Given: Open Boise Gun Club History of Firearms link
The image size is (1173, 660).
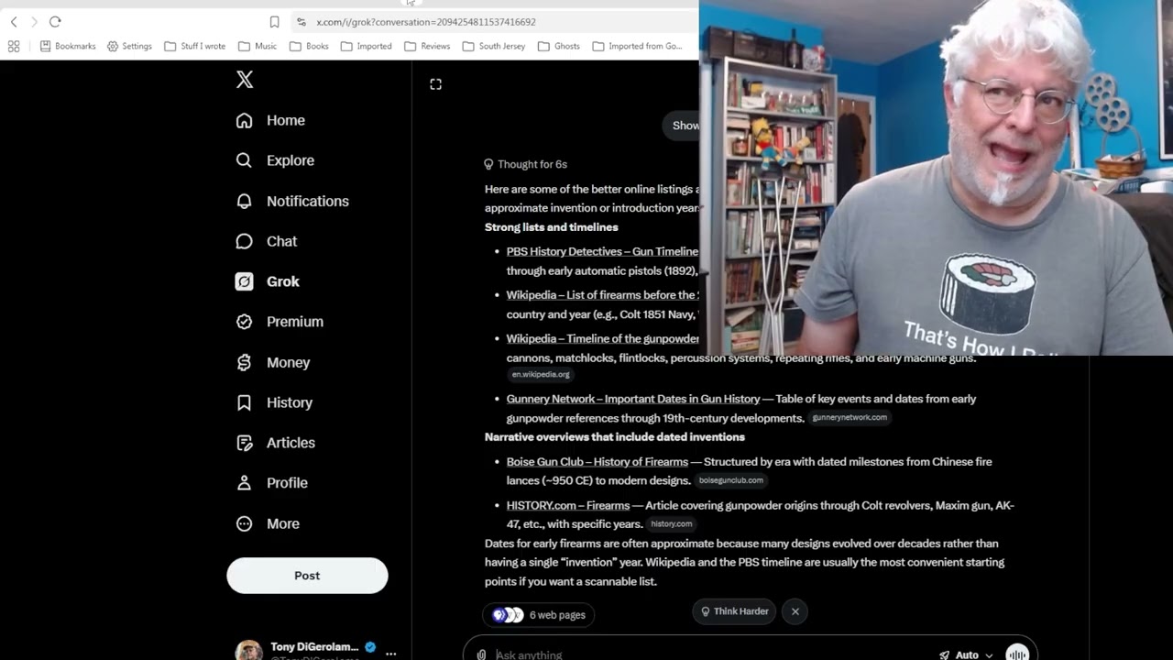Looking at the screenshot, I should click(597, 462).
